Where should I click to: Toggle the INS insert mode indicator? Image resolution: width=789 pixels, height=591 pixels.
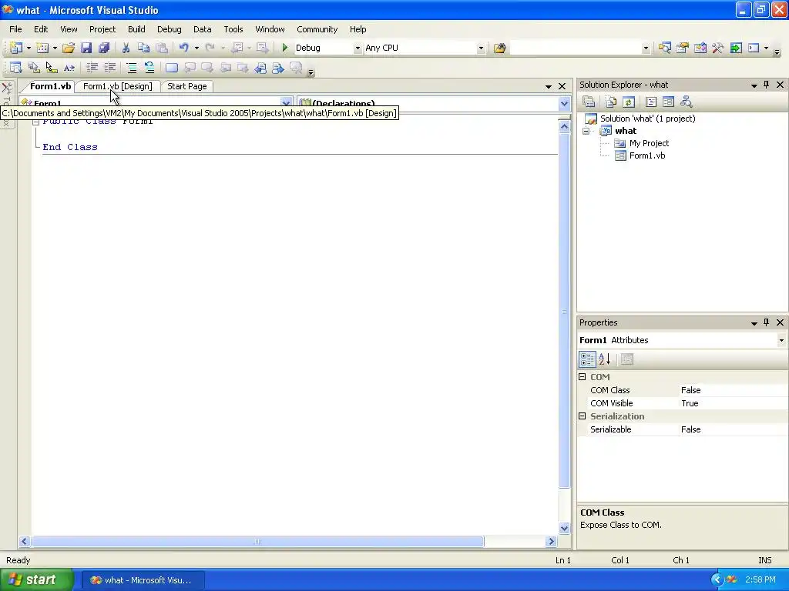pyautogui.click(x=764, y=560)
